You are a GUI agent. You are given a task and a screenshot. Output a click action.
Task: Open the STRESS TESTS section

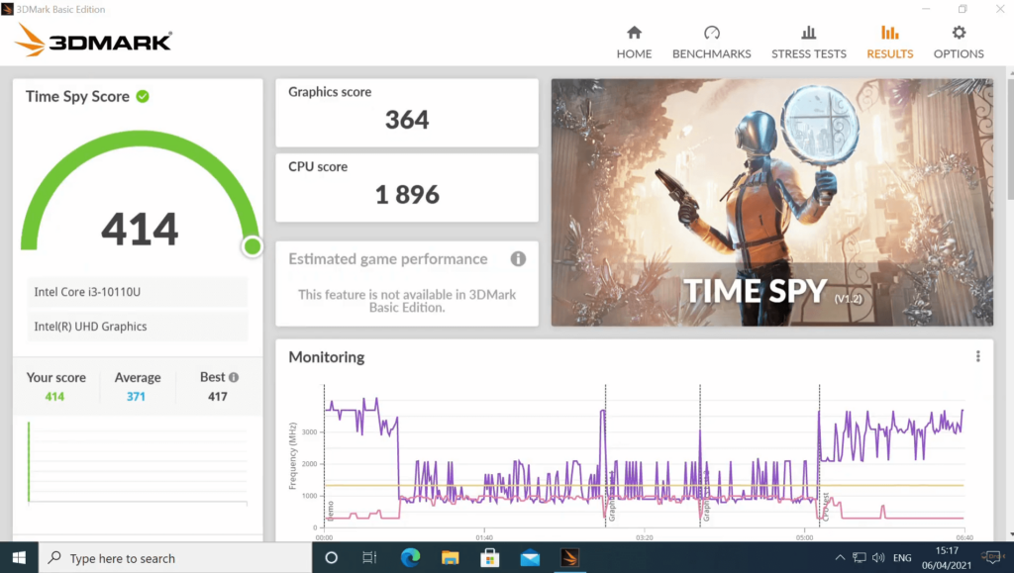(x=808, y=43)
